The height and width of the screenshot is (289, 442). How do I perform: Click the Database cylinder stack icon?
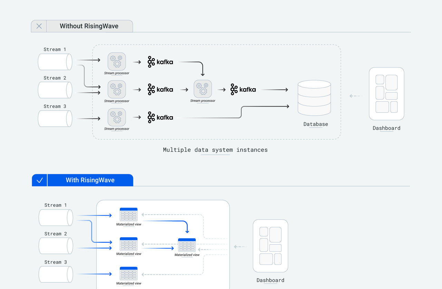[314, 98]
